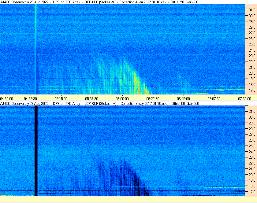Select 'AJ4CO Observatory 23 Aug 2022' in lower title

point(24,104)
